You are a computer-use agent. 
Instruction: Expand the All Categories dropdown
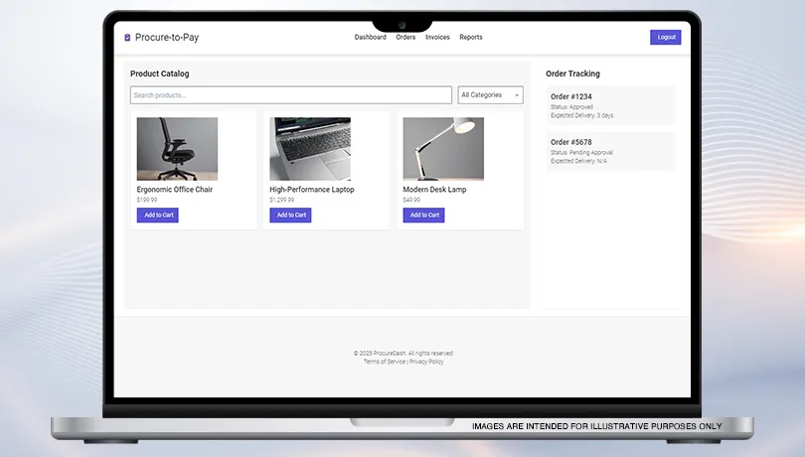[490, 95]
